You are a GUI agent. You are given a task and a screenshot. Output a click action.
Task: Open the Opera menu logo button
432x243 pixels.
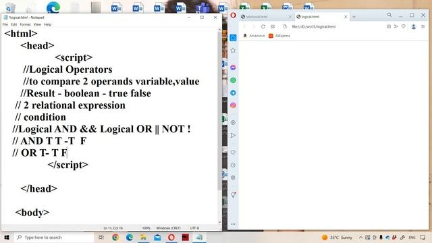233,16
